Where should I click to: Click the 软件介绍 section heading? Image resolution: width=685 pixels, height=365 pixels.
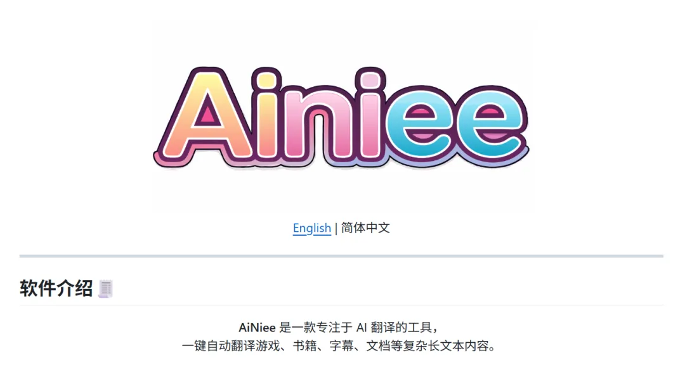(56, 288)
